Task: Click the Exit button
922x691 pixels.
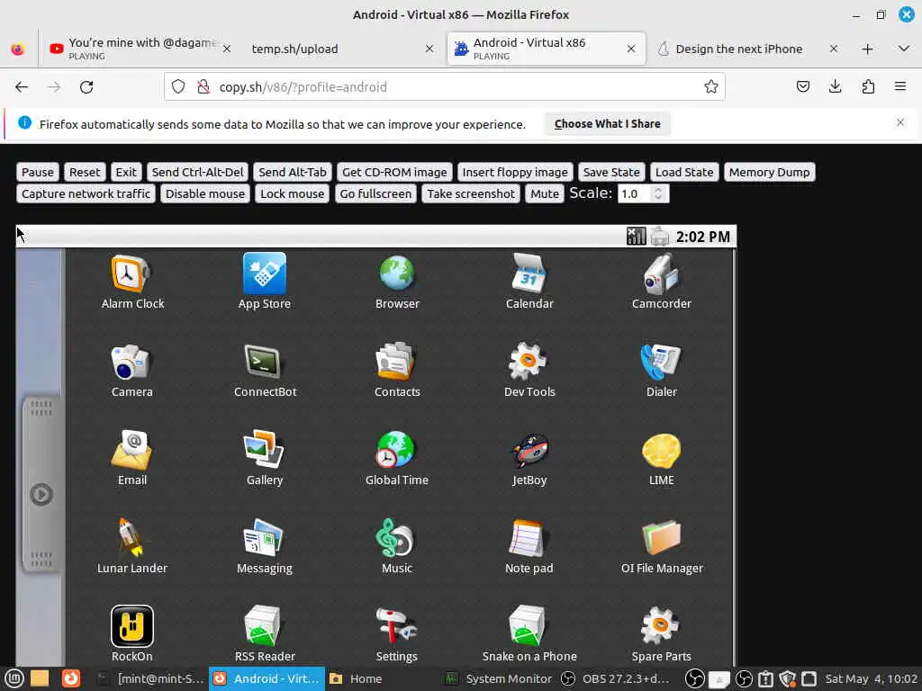Action: coord(126,172)
